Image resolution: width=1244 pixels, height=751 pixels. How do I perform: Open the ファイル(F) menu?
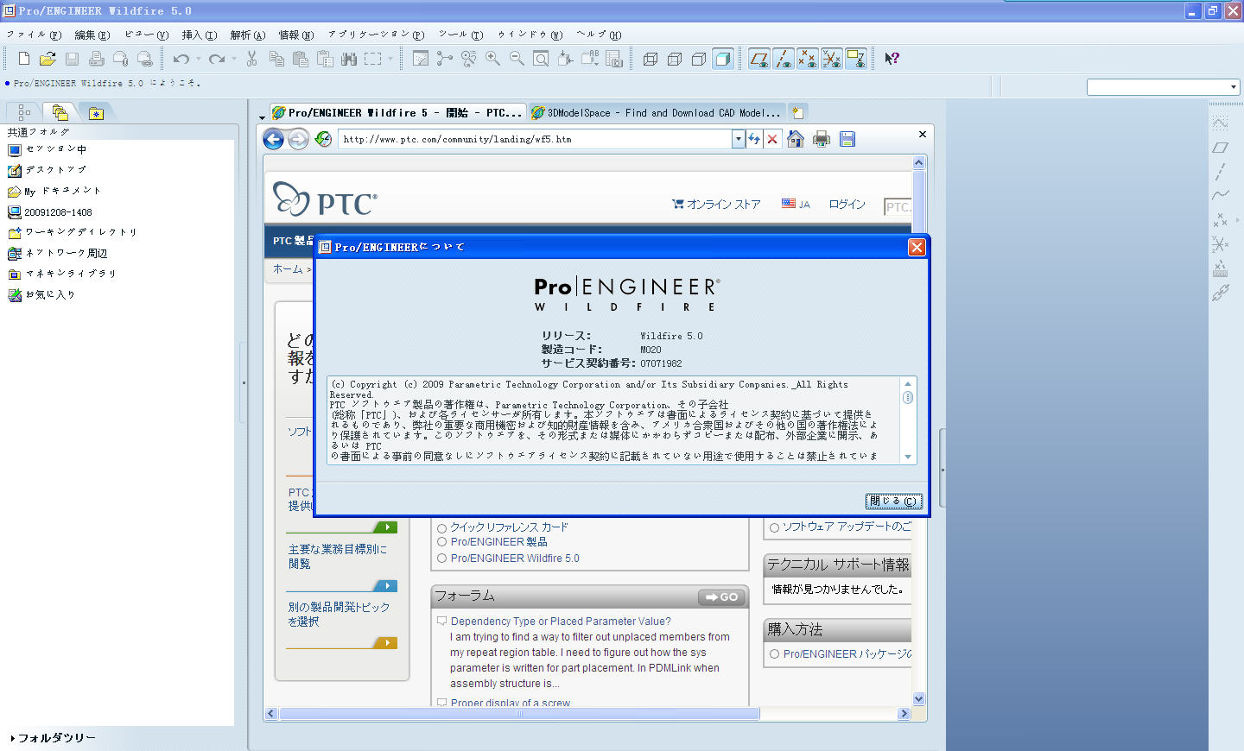point(35,35)
